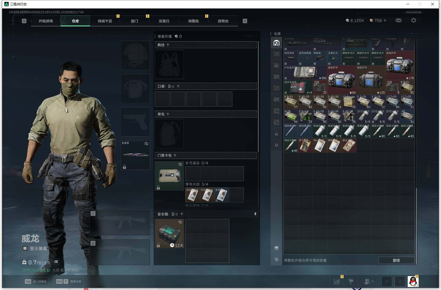Viewport: 441px width, 290px height.
Task: Click the Q previous-tab key button
Action: pos(24,21)
